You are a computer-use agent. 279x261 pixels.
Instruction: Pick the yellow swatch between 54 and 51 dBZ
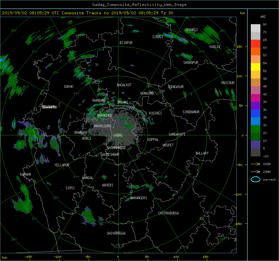[x=255, y=67]
